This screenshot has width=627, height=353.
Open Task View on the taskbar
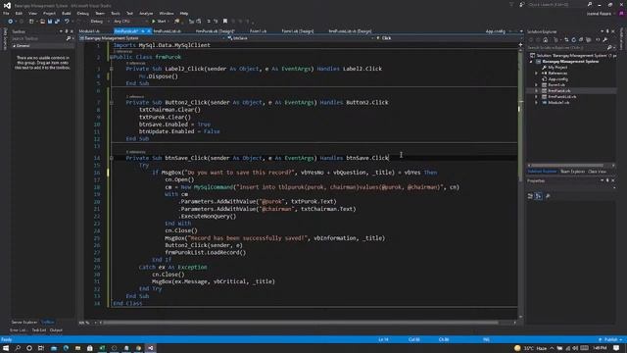click(41, 348)
